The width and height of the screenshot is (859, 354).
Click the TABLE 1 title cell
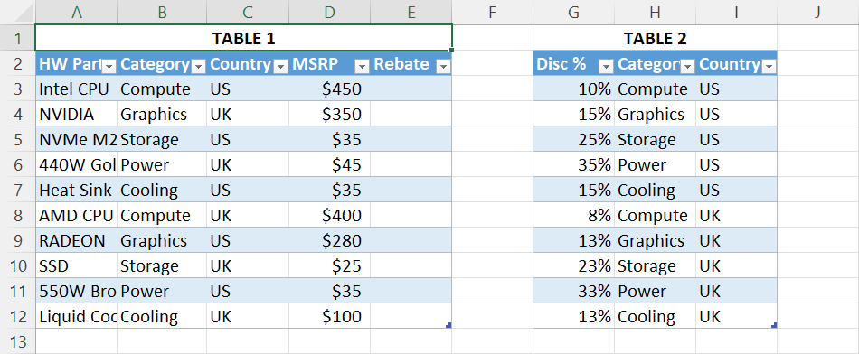click(x=244, y=38)
